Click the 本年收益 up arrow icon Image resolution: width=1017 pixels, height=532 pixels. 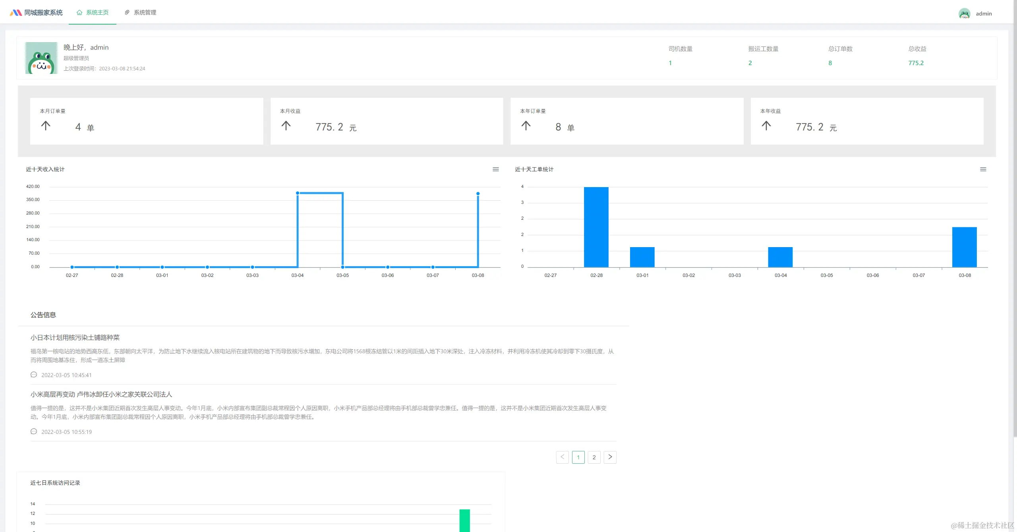pos(766,126)
